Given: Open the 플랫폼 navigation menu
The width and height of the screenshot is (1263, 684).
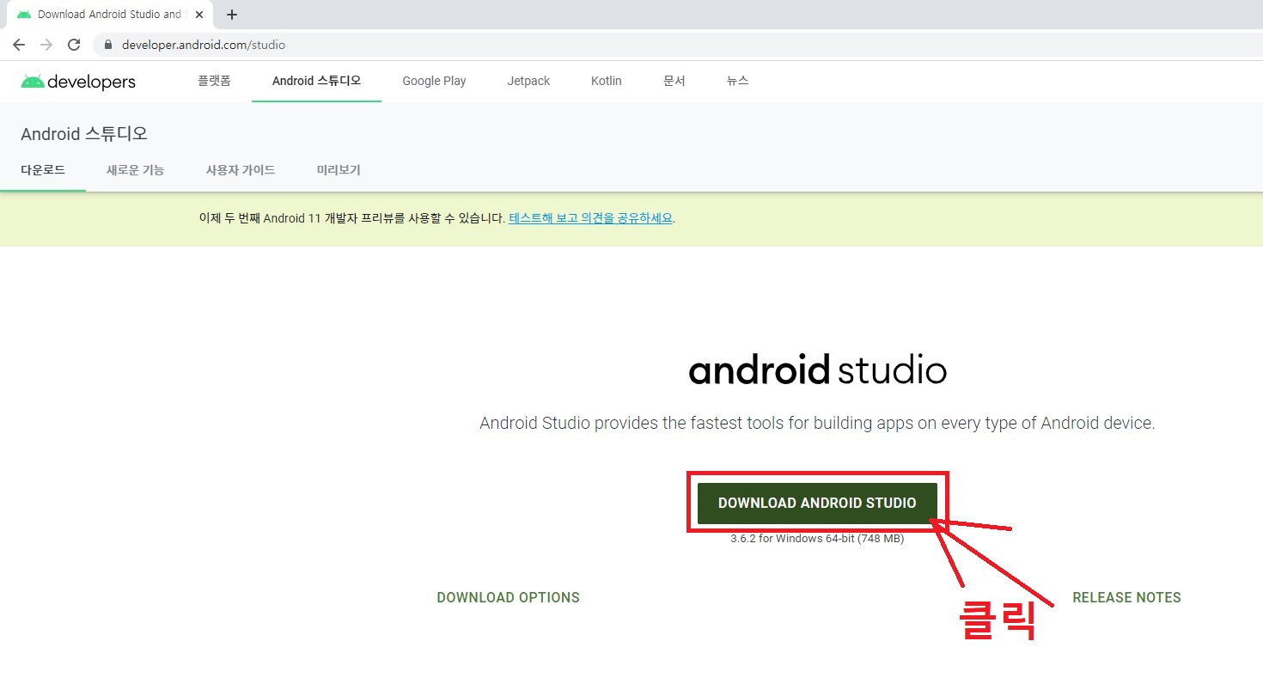Looking at the screenshot, I should pos(214,81).
